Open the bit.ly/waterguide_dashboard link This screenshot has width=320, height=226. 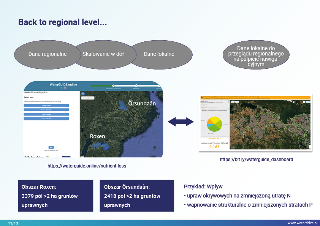(256, 160)
